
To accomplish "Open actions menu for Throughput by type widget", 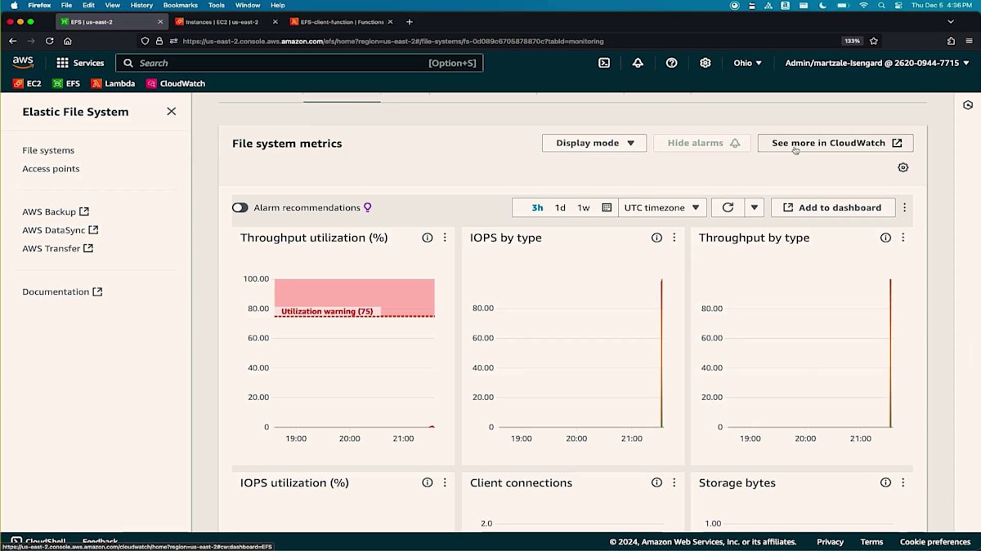I will (x=903, y=238).
